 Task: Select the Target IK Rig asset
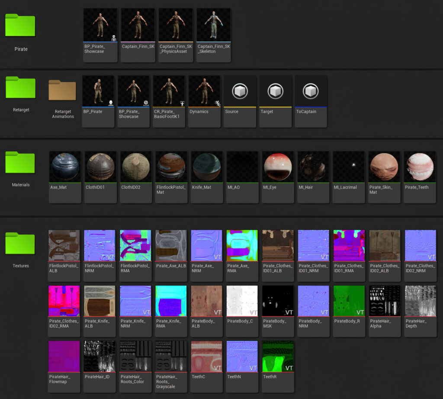[275, 91]
